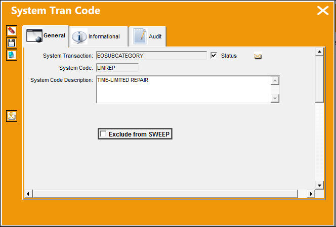
Task: Toggle the Status checkbox
Action: 214,56
